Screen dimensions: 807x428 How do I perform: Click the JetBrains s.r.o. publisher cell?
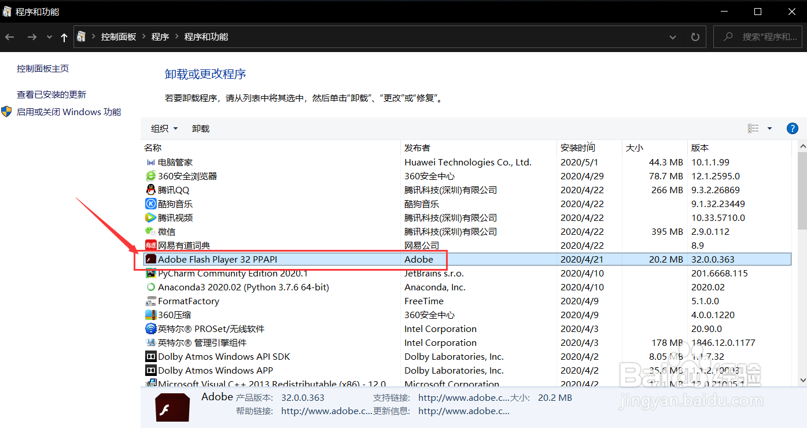pos(434,274)
